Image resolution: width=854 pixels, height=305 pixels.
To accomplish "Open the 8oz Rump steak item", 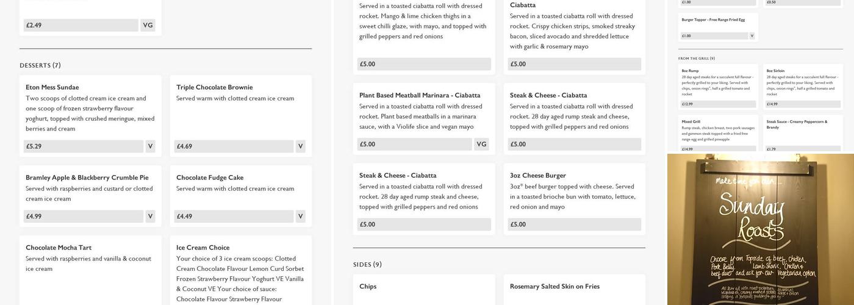I will click(x=690, y=71).
